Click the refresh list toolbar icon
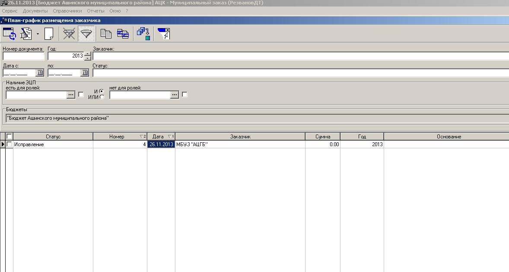This screenshot has height=272, width=509. click(10, 33)
